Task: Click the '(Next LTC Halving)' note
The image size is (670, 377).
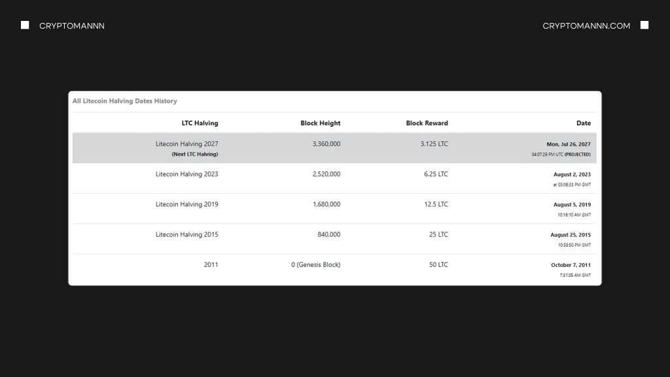Action: tap(195, 154)
